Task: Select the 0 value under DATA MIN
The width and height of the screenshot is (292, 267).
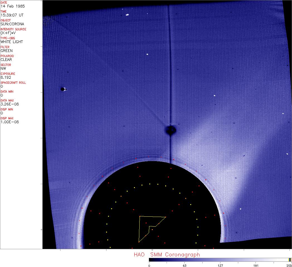Action: click(x=2, y=95)
